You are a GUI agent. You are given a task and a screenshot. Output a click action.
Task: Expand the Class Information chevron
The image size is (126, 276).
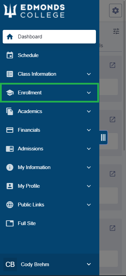[x=89, y=74]
